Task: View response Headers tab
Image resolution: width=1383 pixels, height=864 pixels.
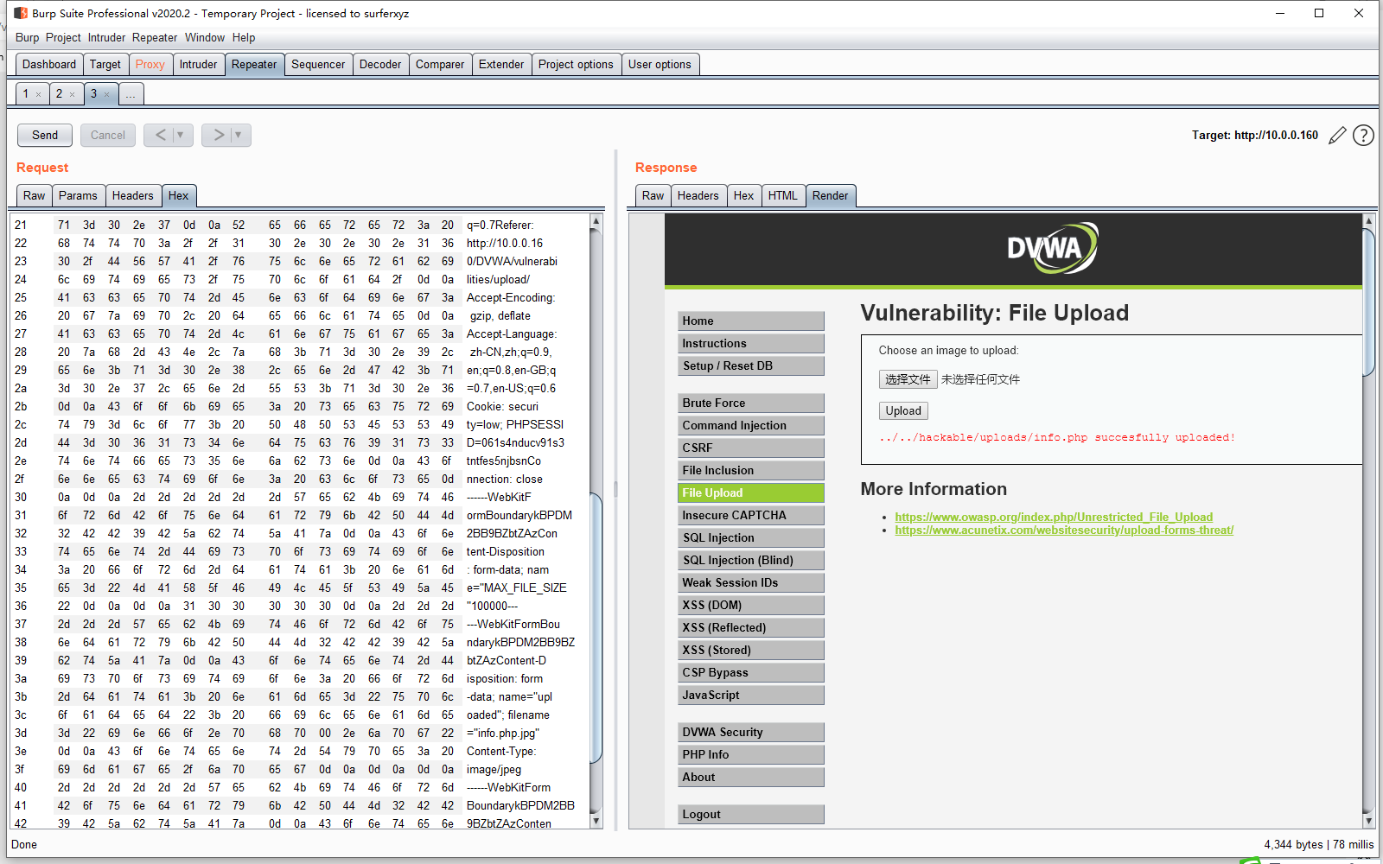Action: coord(698,196)
